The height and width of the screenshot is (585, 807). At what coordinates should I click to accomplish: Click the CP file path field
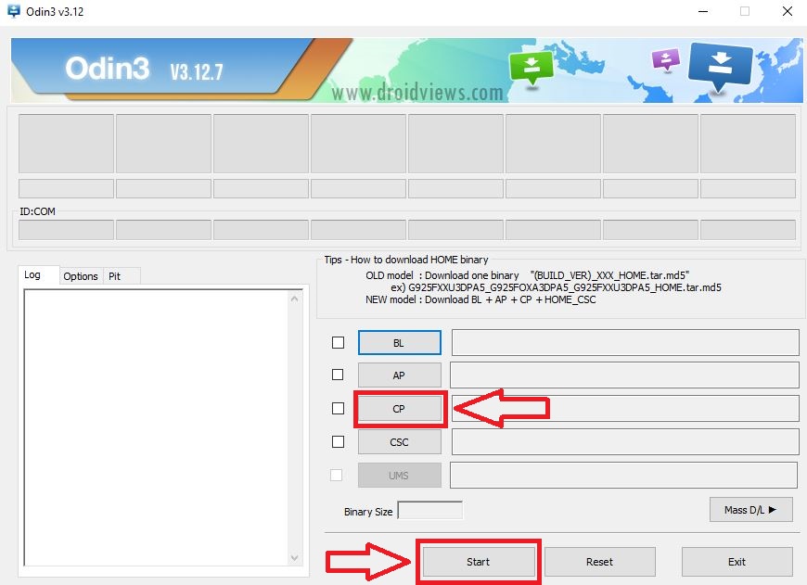[x=625, y=409]
